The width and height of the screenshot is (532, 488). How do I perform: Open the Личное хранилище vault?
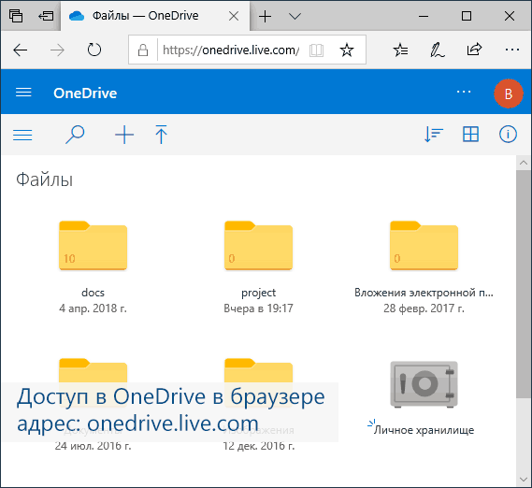424,384
